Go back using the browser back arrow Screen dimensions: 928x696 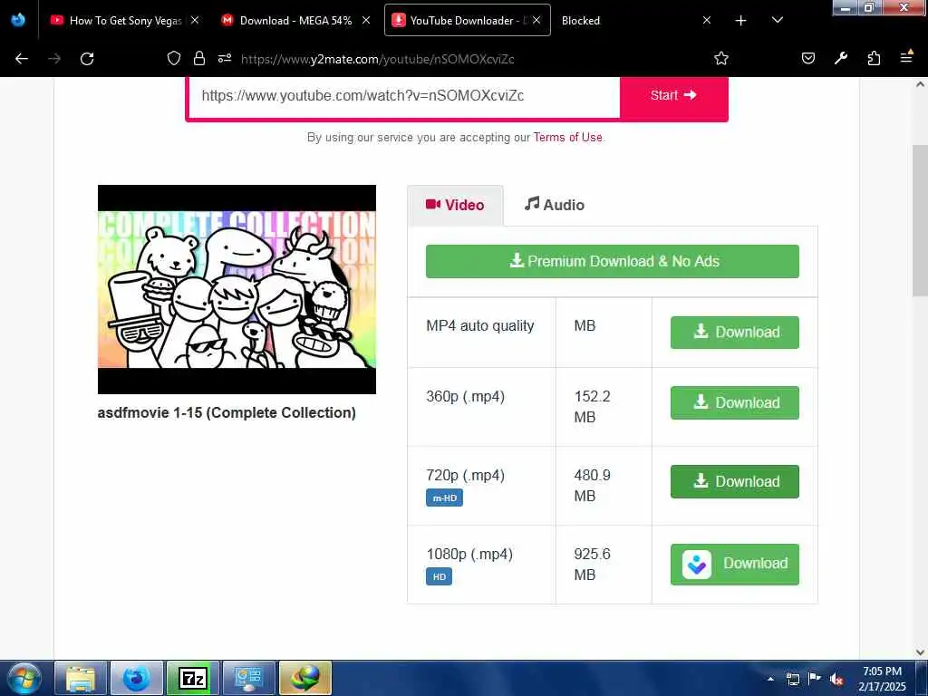(x=22, y=59)
